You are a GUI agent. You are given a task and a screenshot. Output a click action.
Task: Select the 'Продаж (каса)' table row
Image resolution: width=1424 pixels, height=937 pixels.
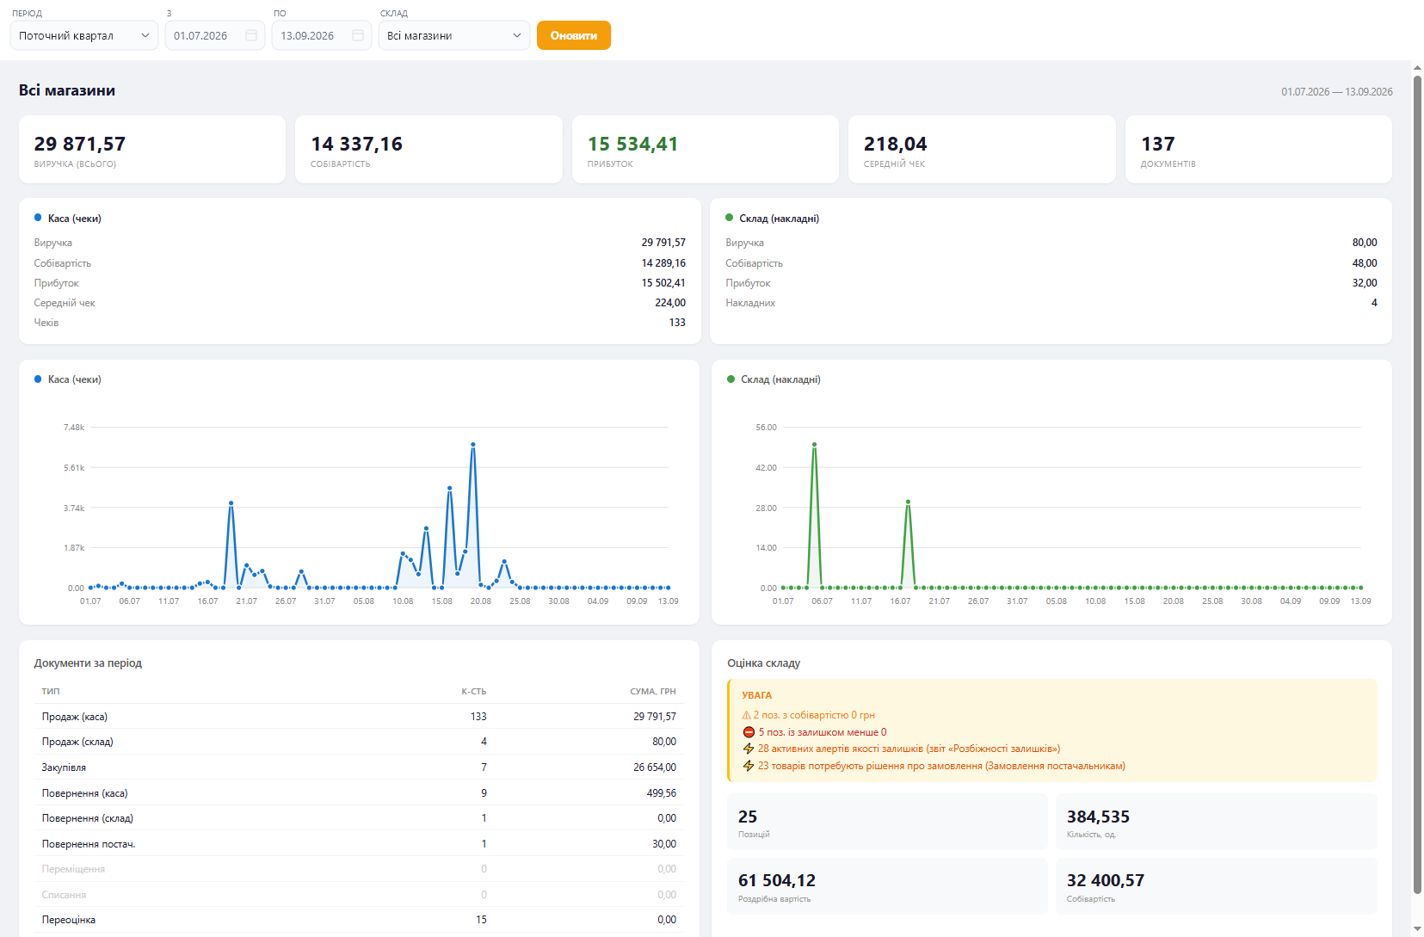[x=359, y=717]
